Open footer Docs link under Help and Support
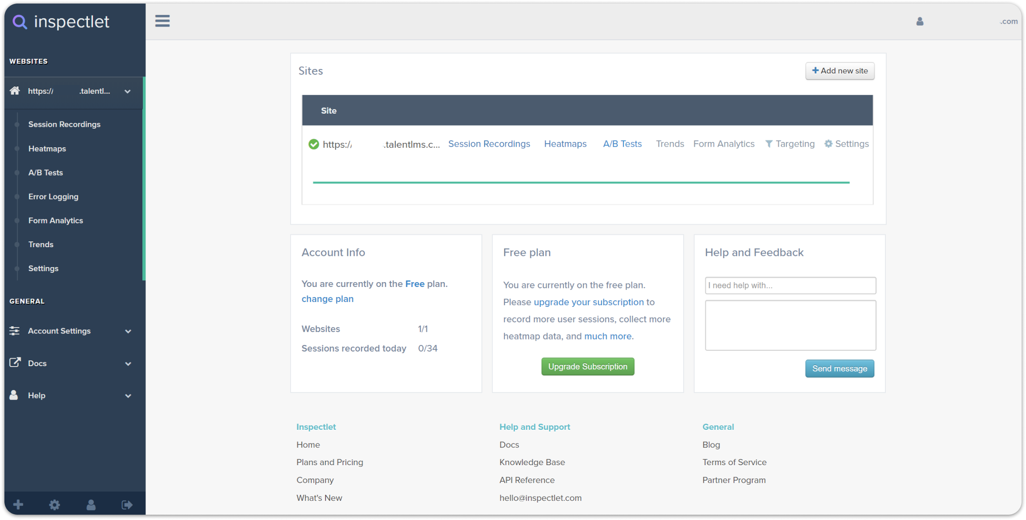 (x=509, y=445)
